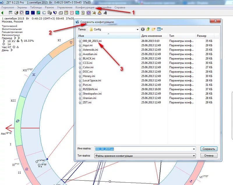Select the Asteroids.ini file
The width and height of the screenshot is (233, 185).
coord(90,50)
